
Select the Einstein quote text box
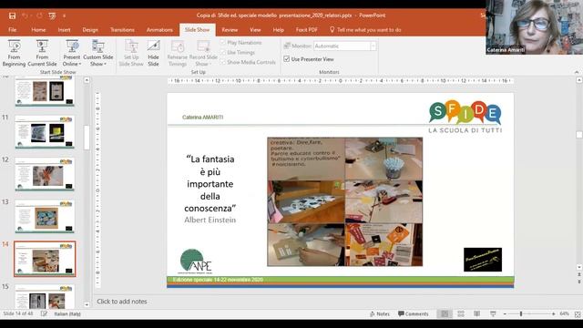[x=210, y=190]
